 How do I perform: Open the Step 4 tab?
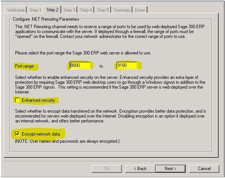86,10
